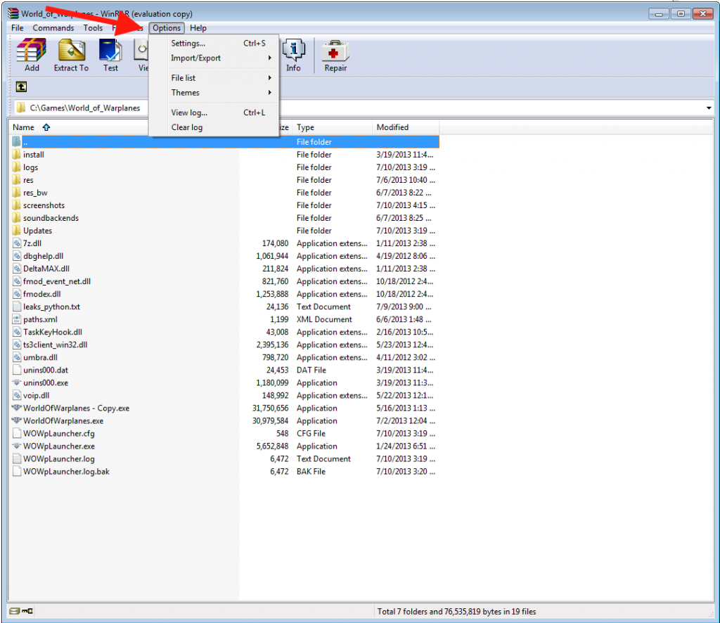
Task: Open the address bar dropdown arrow
Action: 709,108
